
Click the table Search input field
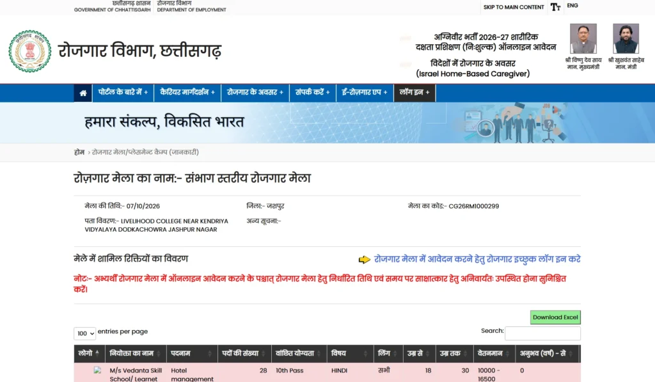click(542, 333)
